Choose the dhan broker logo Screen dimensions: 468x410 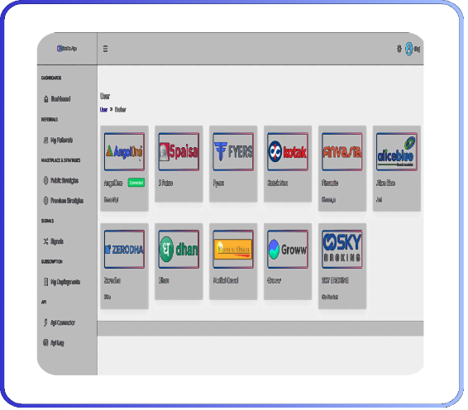click(179, 249)
